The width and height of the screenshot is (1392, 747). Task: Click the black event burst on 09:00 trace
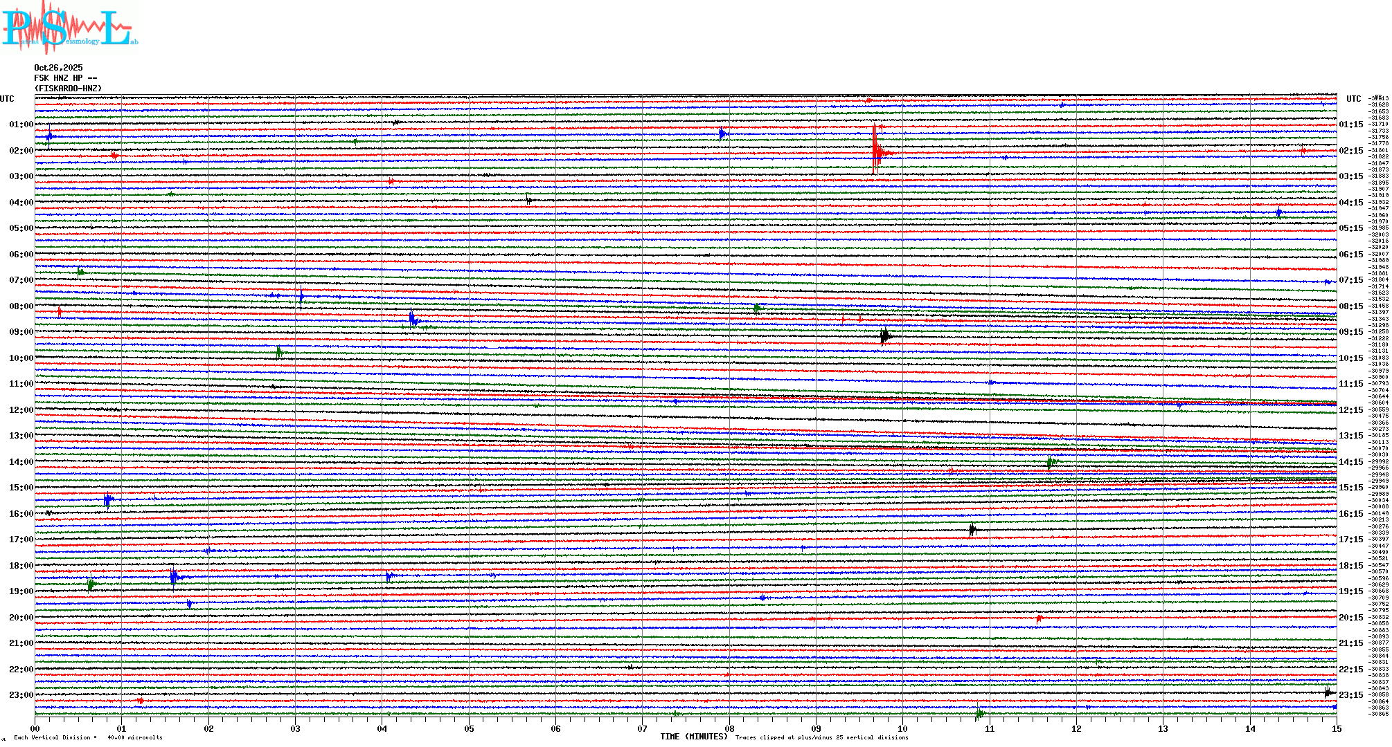click(x=884, y=336)
